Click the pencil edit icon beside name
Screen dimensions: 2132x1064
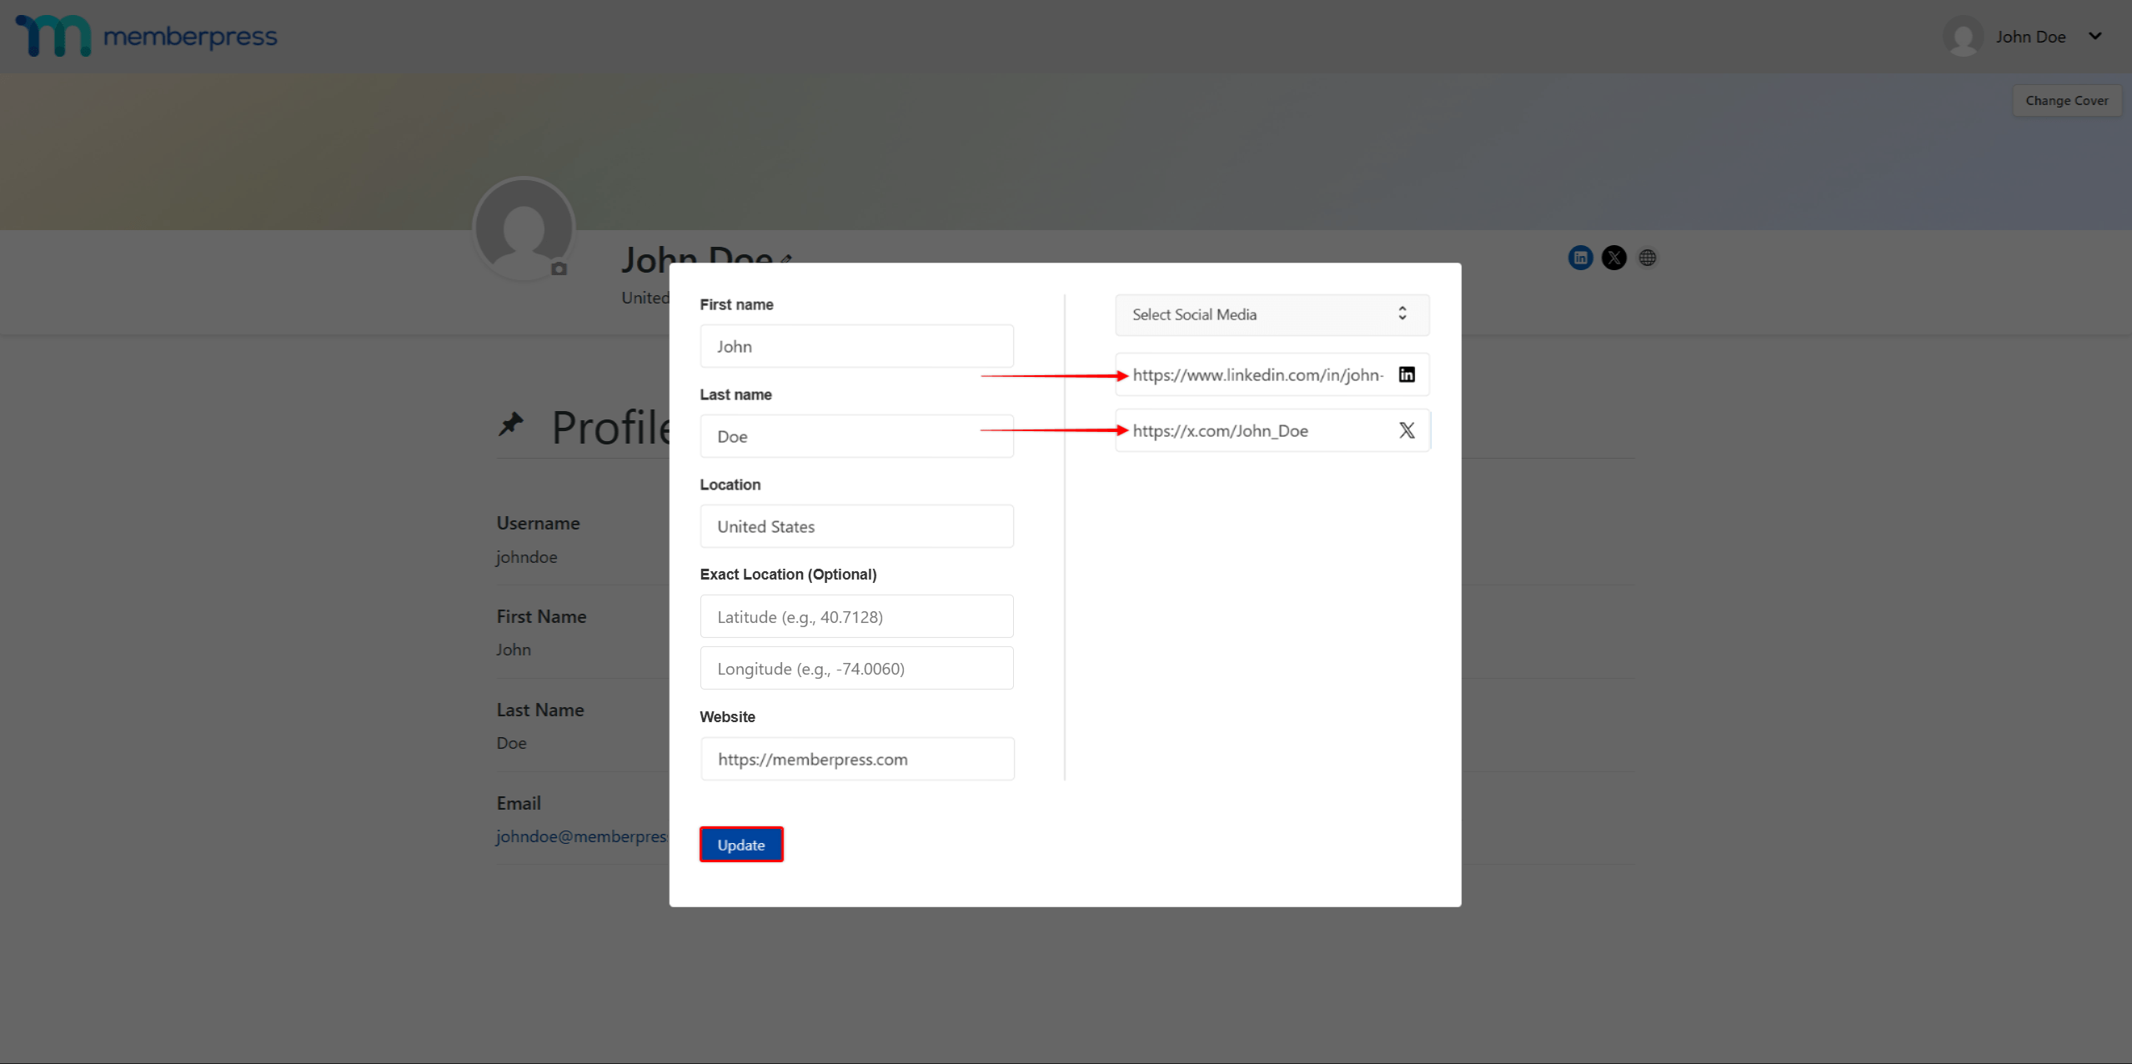click(x=785, y=258)
